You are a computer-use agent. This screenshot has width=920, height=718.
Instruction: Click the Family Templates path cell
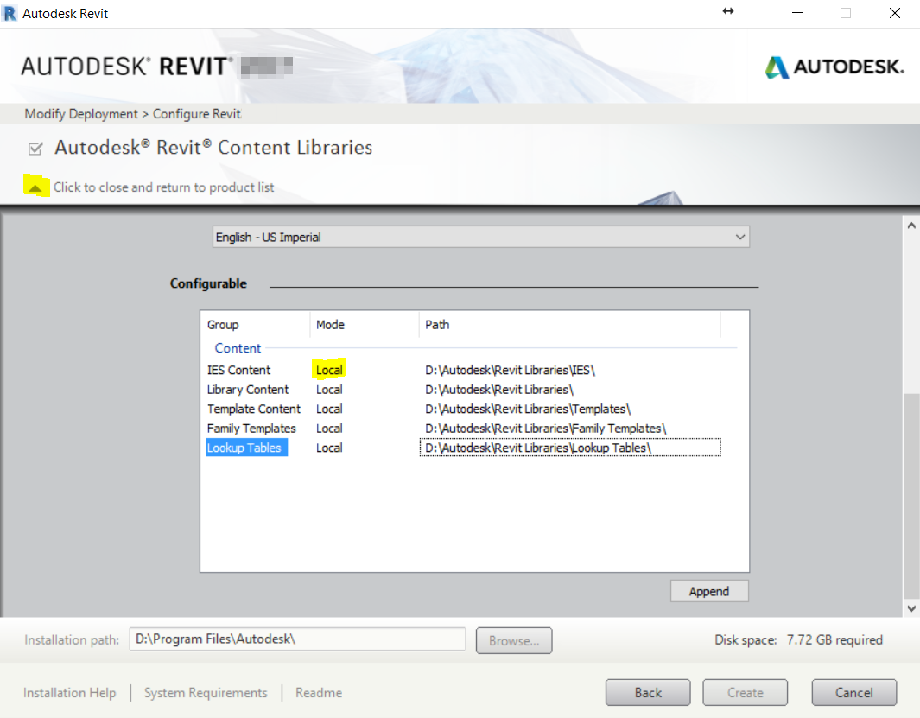[x=546, y=428]
